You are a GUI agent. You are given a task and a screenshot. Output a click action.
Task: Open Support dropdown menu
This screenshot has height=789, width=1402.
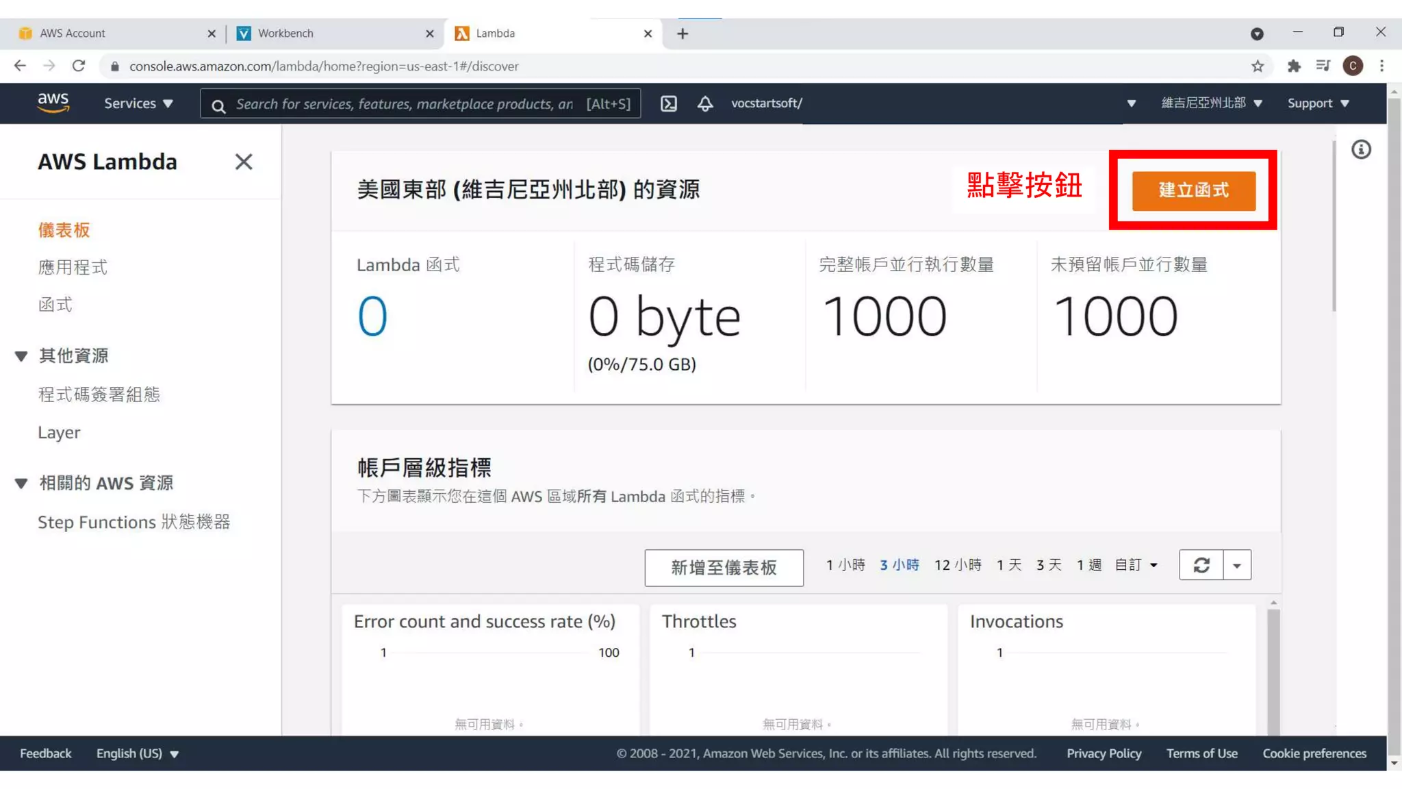click(1318, 103)
